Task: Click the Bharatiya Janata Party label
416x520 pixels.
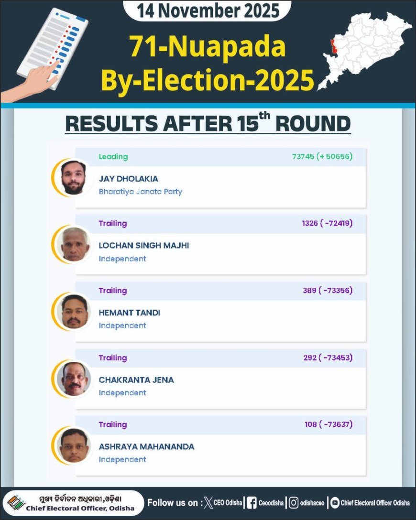Action: (x=140, y=192)
